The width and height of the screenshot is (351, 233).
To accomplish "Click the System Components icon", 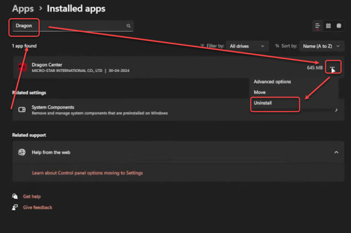I will [x=22, y=110].
